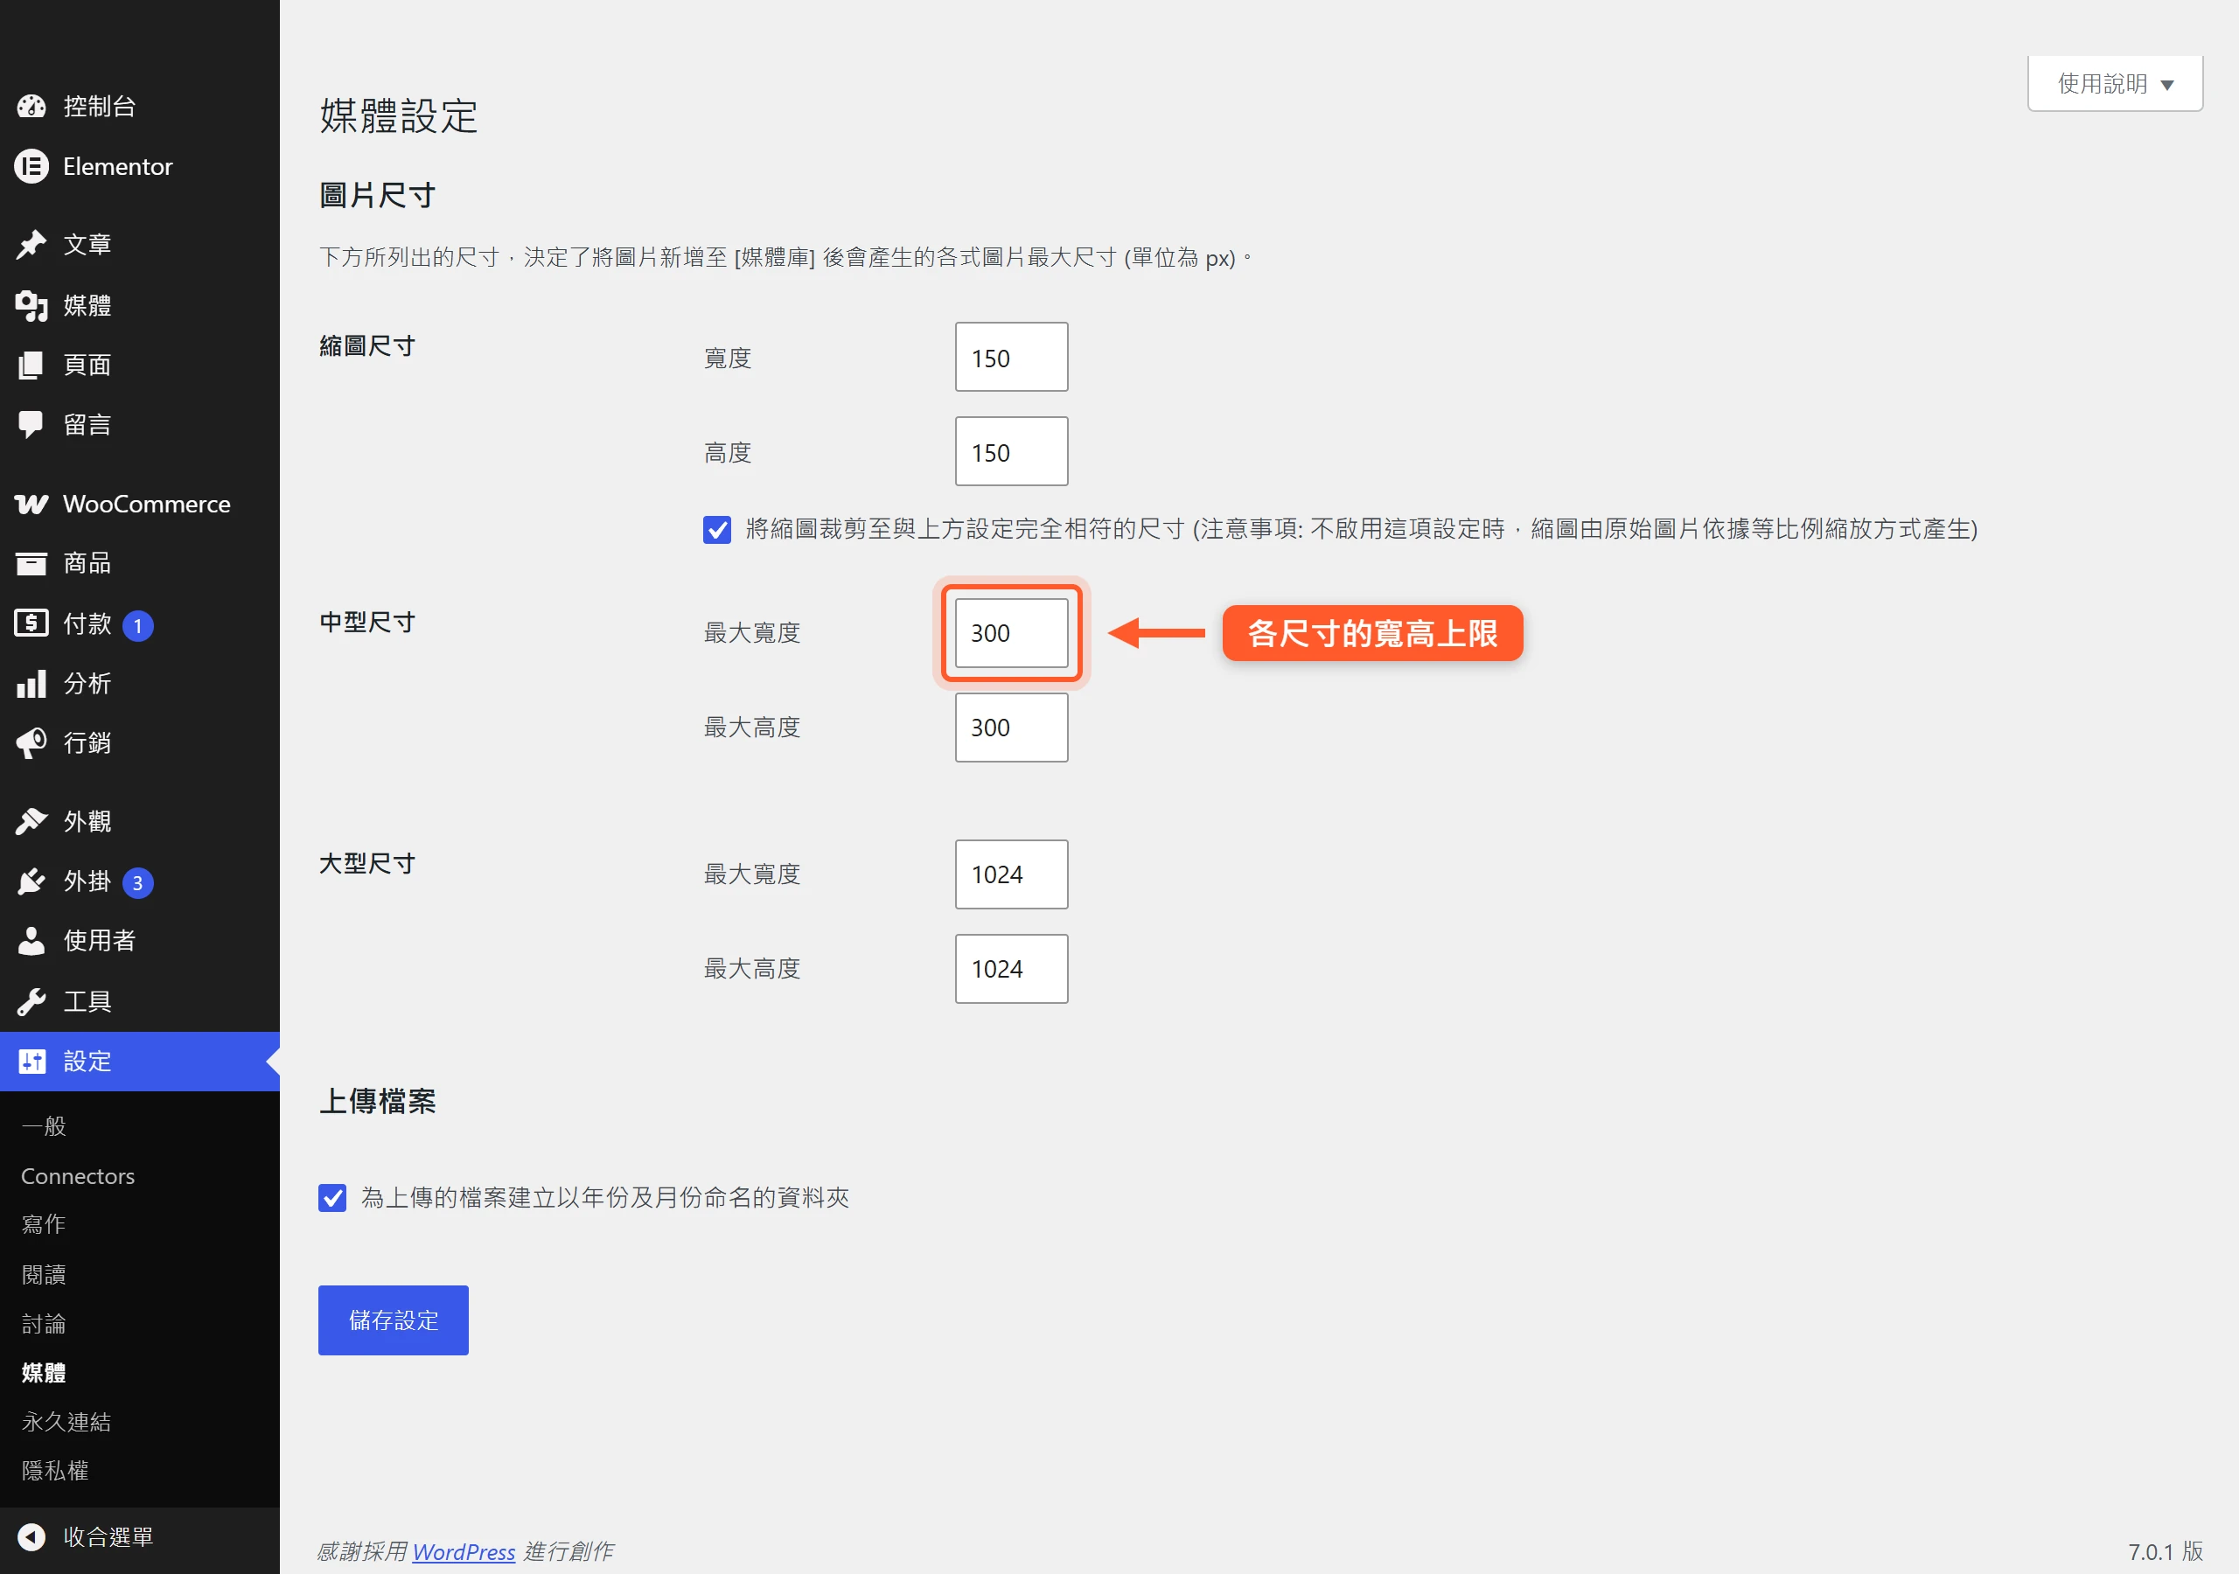
Task: Focus the 中型尺寸 最大寬度 field
Action: point(1011,633)
